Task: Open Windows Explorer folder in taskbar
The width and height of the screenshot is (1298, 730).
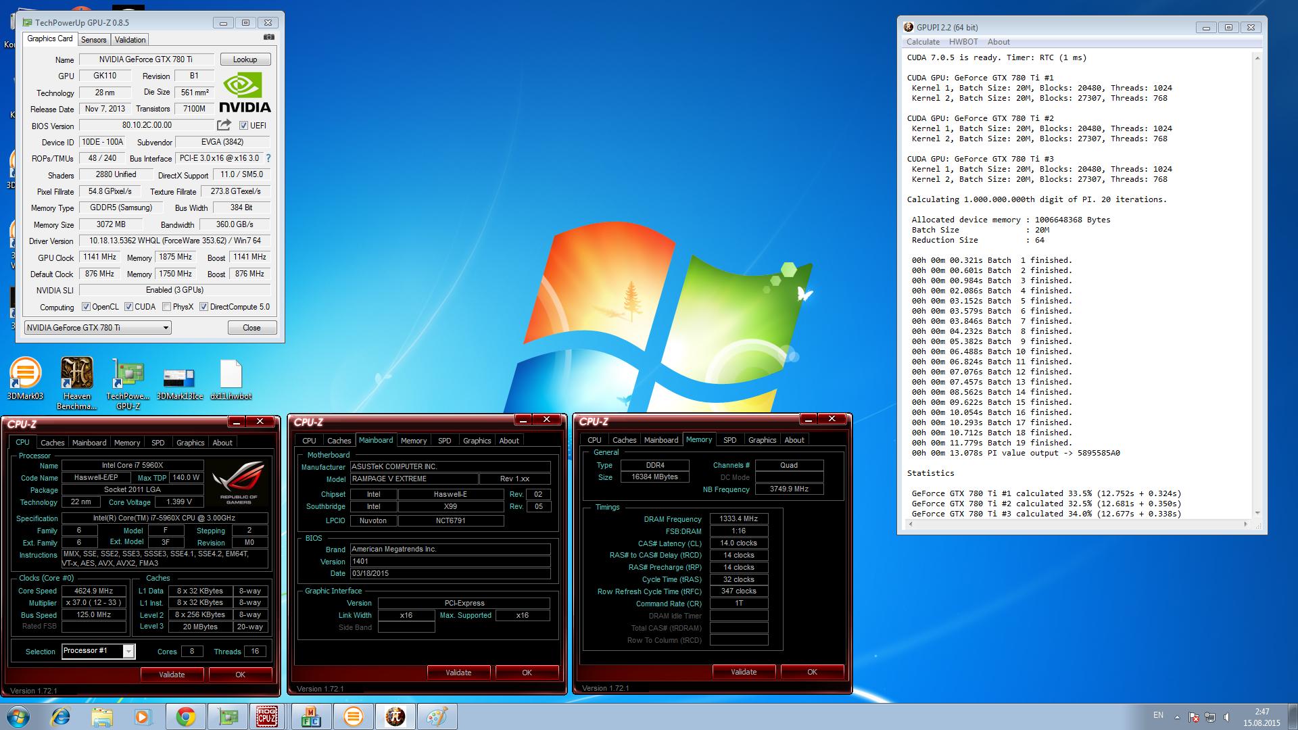Action: coord(102,716)
